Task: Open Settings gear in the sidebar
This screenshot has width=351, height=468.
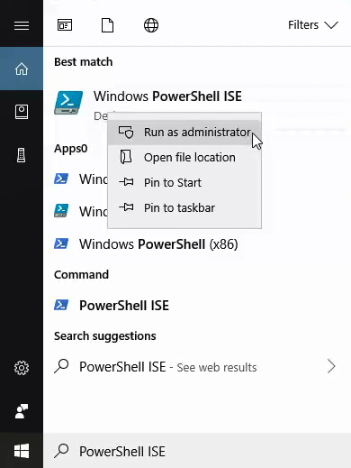Action: (x=22, y=368)
